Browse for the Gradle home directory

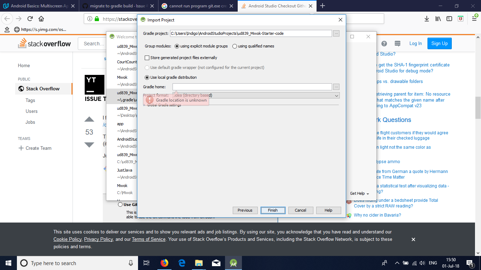point(336,86)
